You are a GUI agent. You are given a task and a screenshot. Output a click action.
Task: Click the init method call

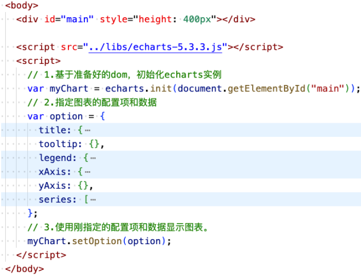[161, 88]
